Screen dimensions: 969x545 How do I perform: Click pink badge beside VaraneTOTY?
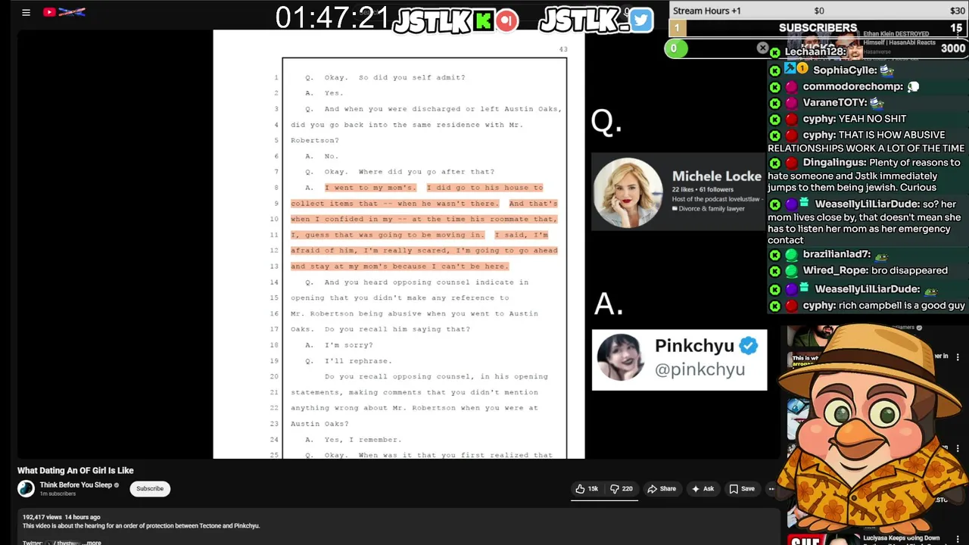click(x=791, y=102)
